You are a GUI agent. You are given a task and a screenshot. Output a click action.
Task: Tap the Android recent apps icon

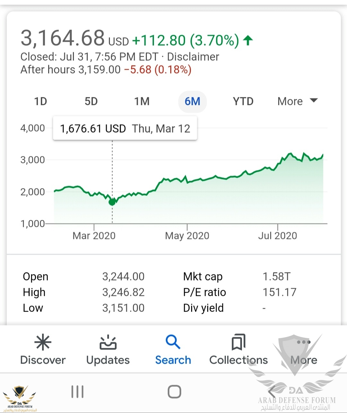tap(77, 392)
